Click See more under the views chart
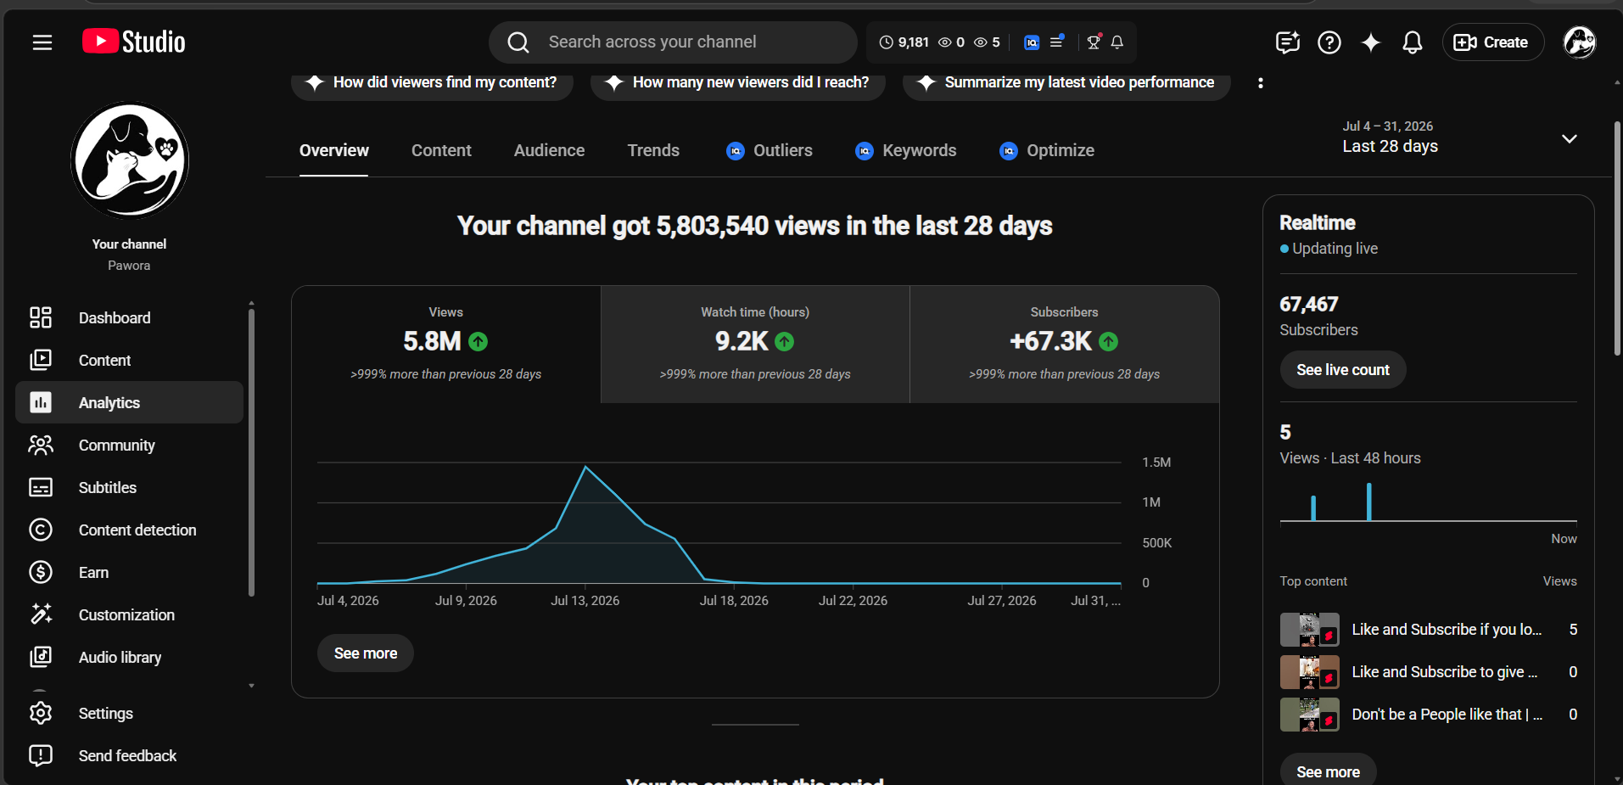This screenshot has height=785, width=1623. pyautogui.click(x=366, y=653)
